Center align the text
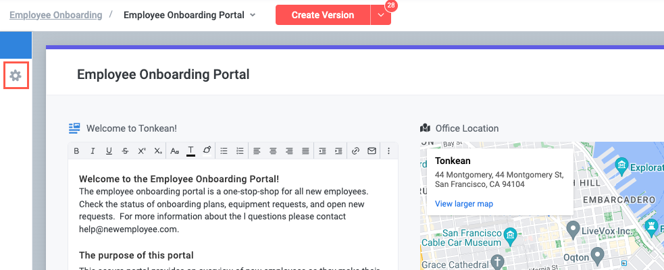The width and height of the screenshot is (664, 270). (x=273, y=151)
